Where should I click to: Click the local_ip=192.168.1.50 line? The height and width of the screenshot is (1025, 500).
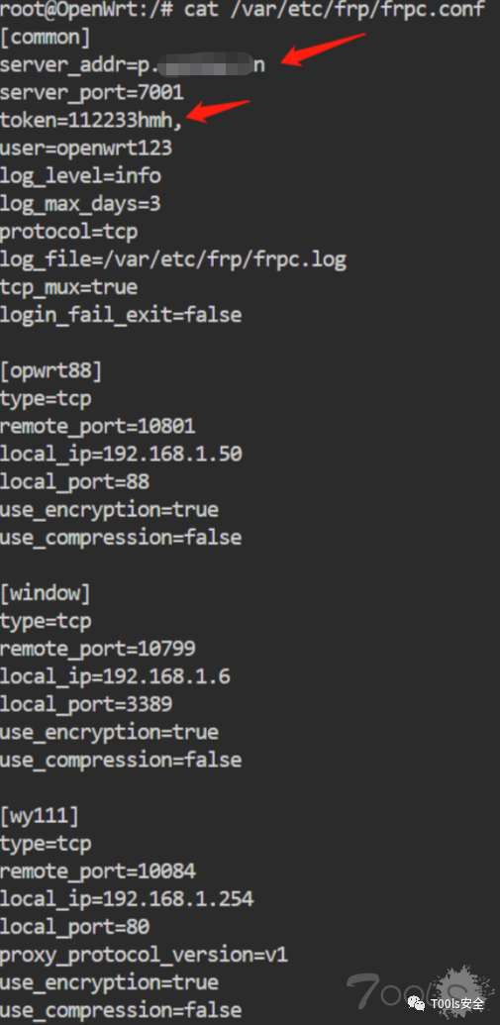[121, 454]
